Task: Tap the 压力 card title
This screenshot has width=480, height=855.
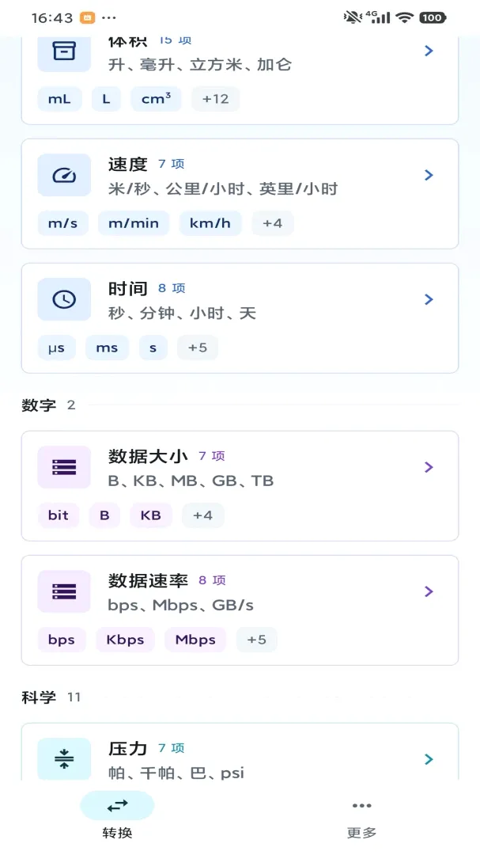Action: 128,749
